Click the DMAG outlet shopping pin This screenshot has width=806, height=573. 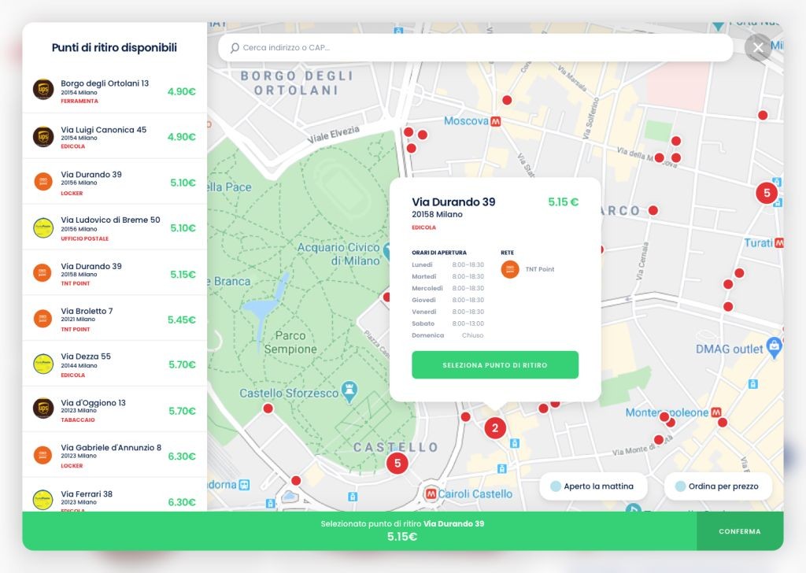774,348
